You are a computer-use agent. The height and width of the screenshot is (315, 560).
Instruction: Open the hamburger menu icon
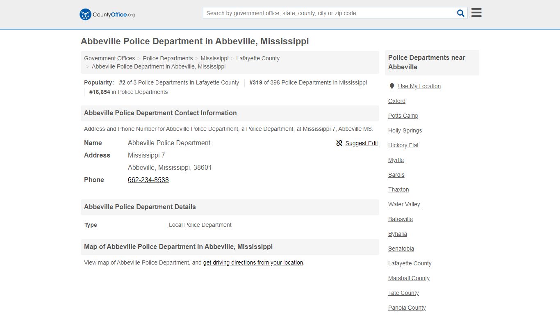[476, 13]
